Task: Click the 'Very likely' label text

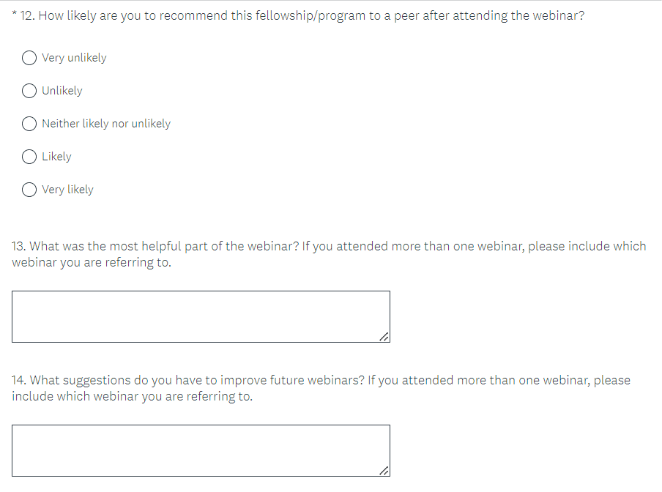Action: pos(67,190)
